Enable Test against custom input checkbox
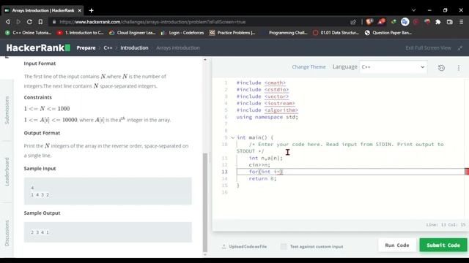The image size is (469, 263). tap(284, 246)
